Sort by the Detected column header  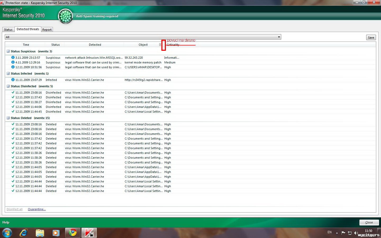point(95,45)
